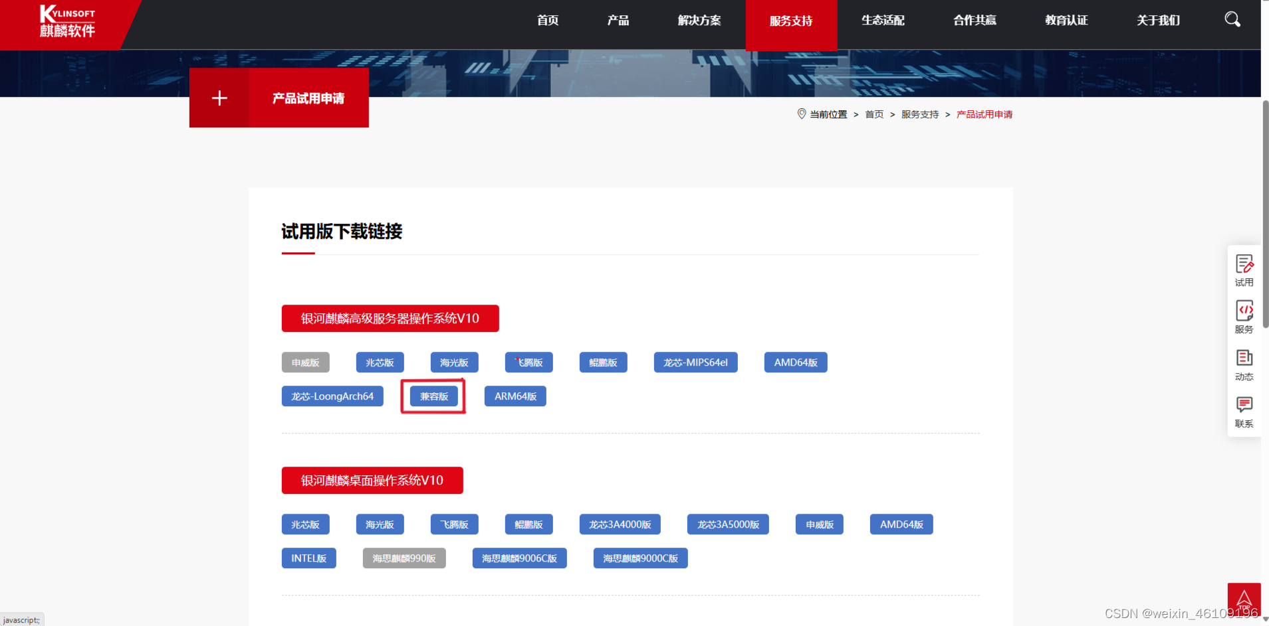1269x626 pixels.
Task: Select server 兆芯版 button
Action: point(380,362)
